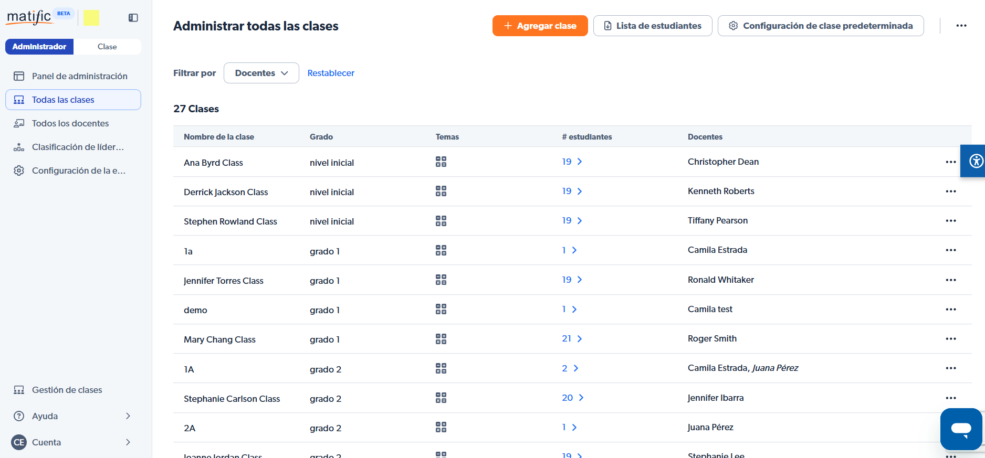Expand the Ayuda submenu
Viewport: 985px width, 458px height.
pyautogui.click(x=128, y=416)
